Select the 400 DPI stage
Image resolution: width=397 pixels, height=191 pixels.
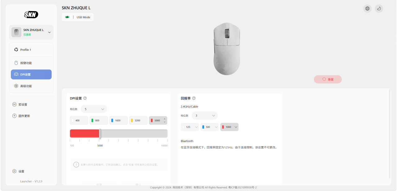(79, 120)
